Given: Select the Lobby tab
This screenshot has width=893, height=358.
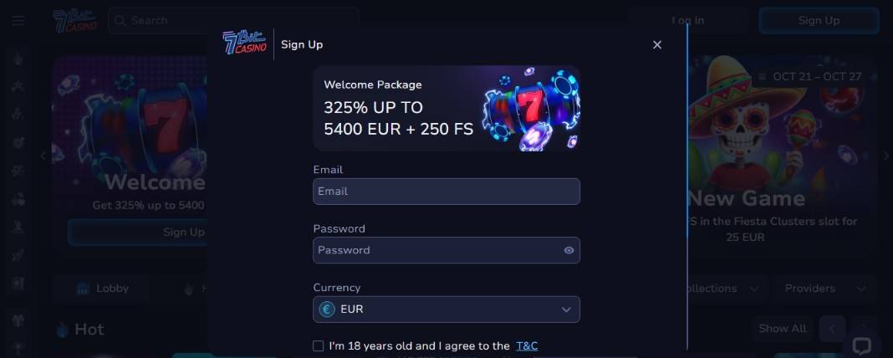Looking at the screenshot, I should coord(102,289).
